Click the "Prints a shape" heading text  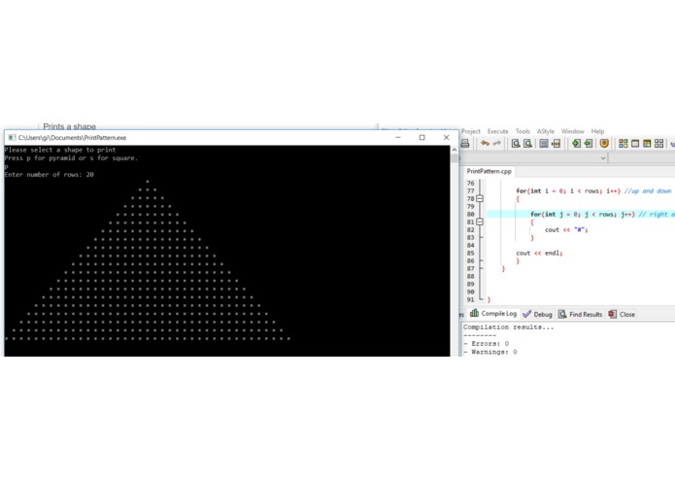pyautogui.click(x=69, y=126)
